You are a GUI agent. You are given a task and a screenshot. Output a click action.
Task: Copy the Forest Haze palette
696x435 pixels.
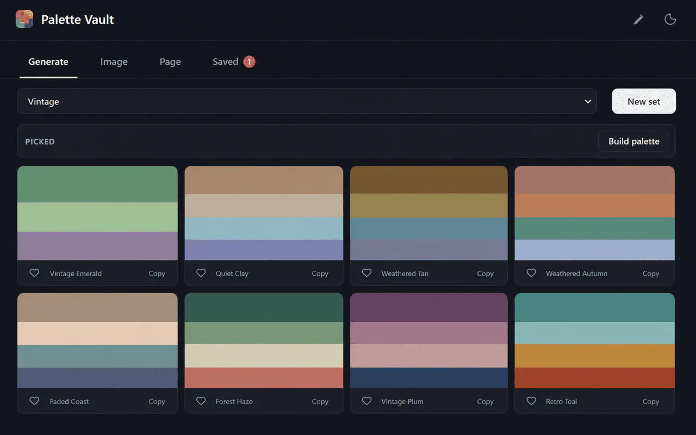(320, 401)
